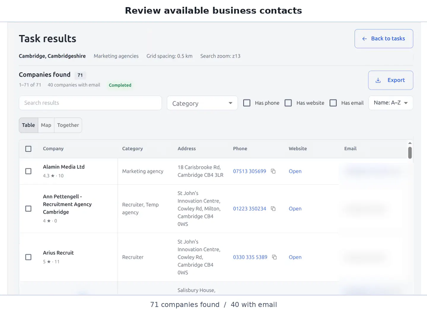
Task: Click the scrollbar up arrow
Action: (x=410, y=143)
